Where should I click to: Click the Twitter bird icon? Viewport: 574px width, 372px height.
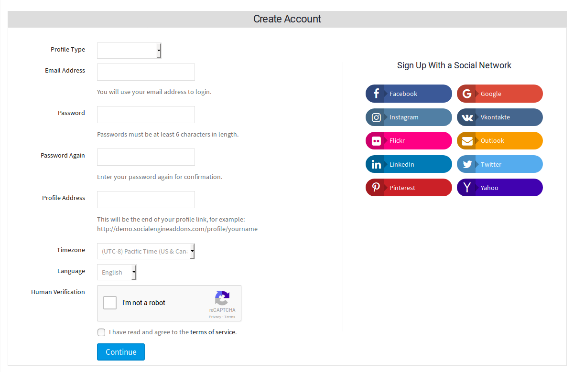point(467,164)
